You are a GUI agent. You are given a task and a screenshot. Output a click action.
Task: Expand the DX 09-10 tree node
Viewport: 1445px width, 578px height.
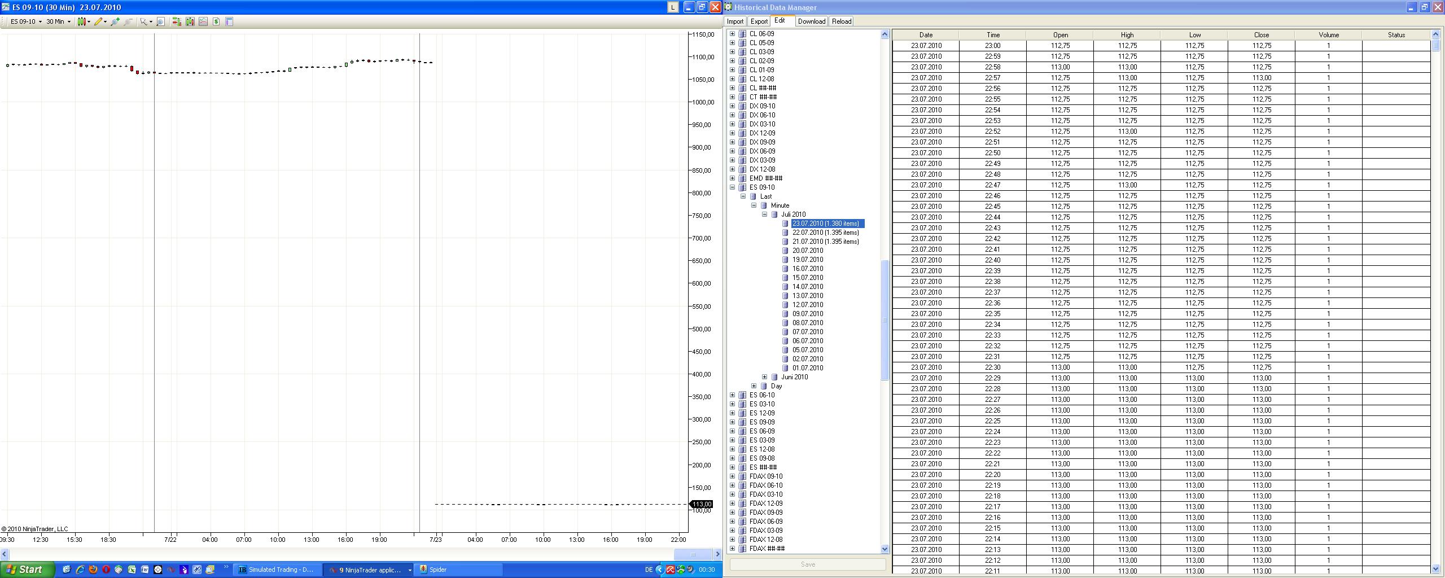point(732,106)
